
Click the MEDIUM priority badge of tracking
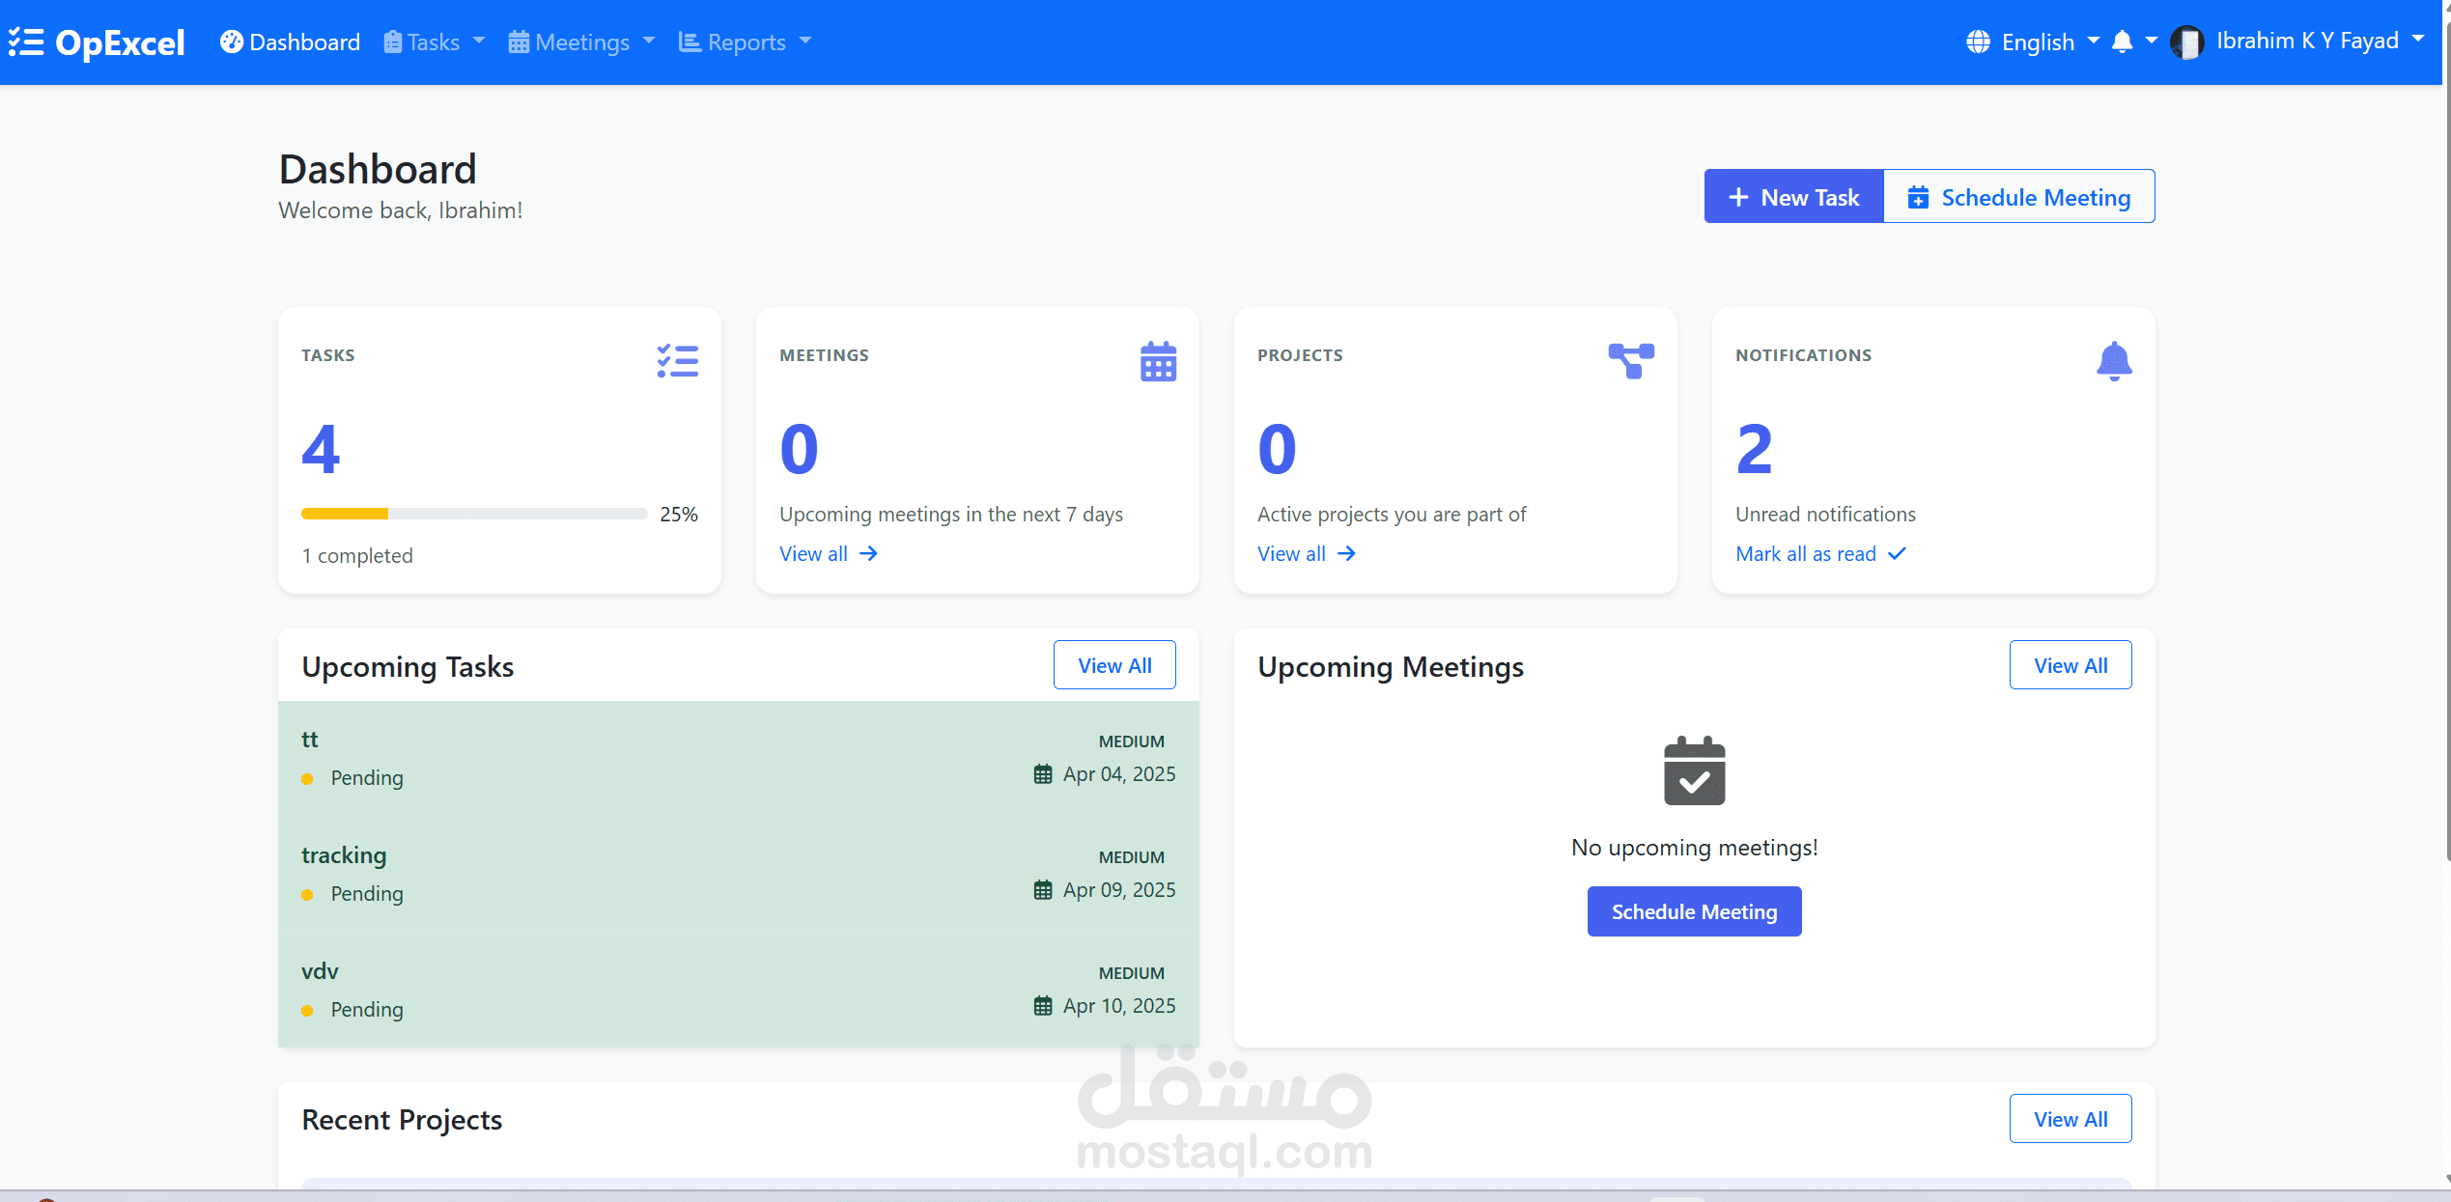[1131, 857]
